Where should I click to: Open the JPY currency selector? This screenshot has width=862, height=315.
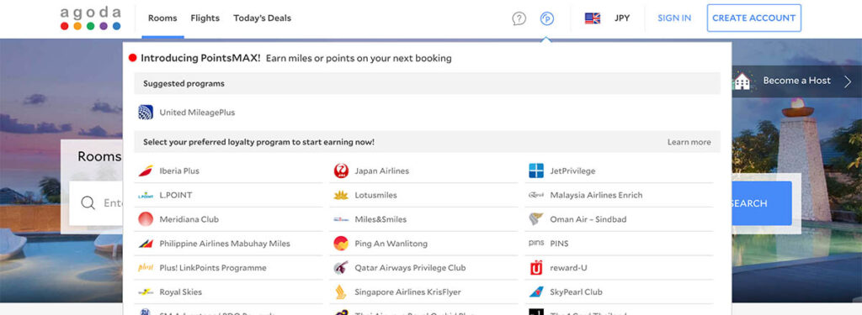click(622, 18)
